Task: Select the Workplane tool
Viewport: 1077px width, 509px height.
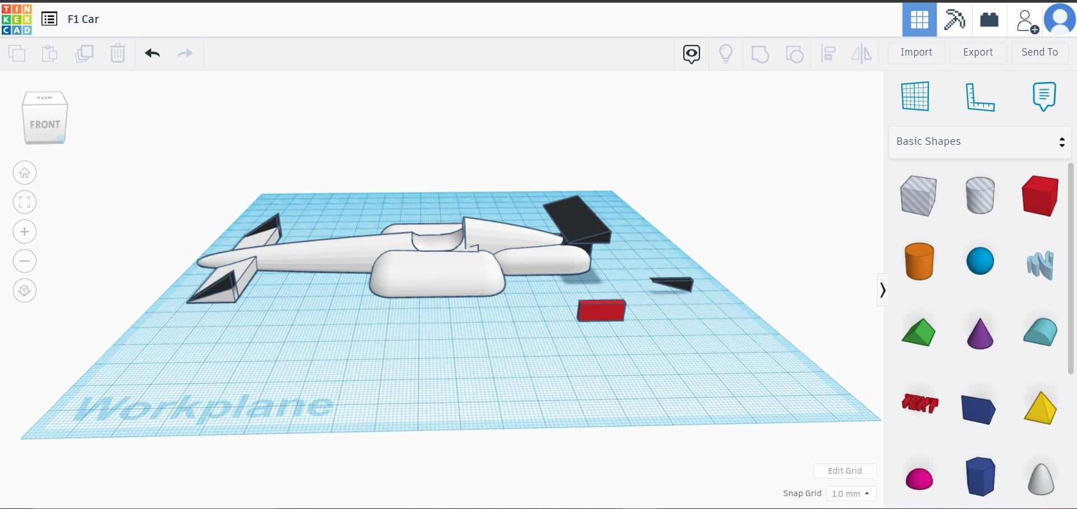Action: point(915,96)
